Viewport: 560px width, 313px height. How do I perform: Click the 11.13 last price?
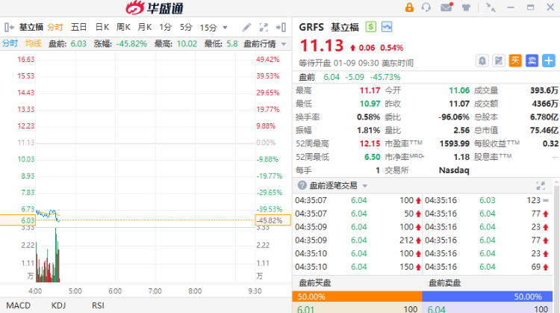322,46
